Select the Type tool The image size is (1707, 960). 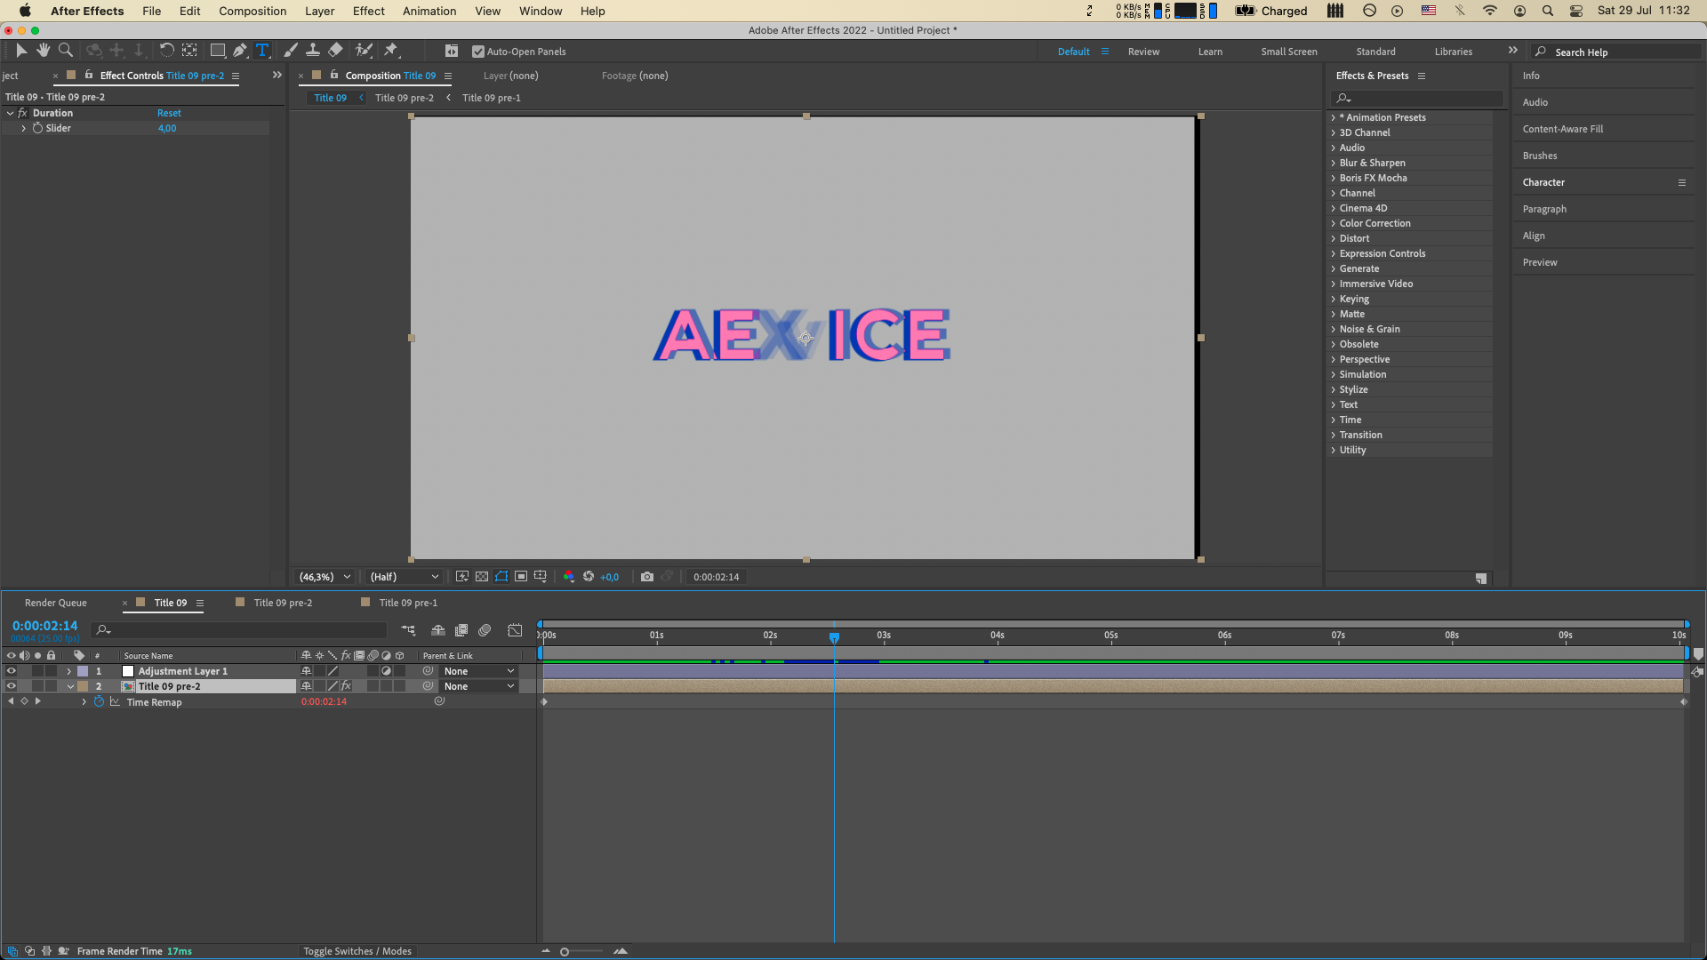262,51
